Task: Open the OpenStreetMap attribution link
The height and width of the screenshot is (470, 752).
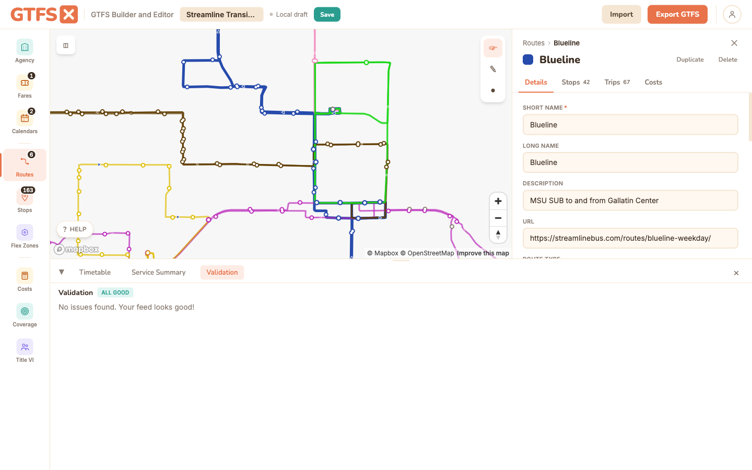Action: 427,253
